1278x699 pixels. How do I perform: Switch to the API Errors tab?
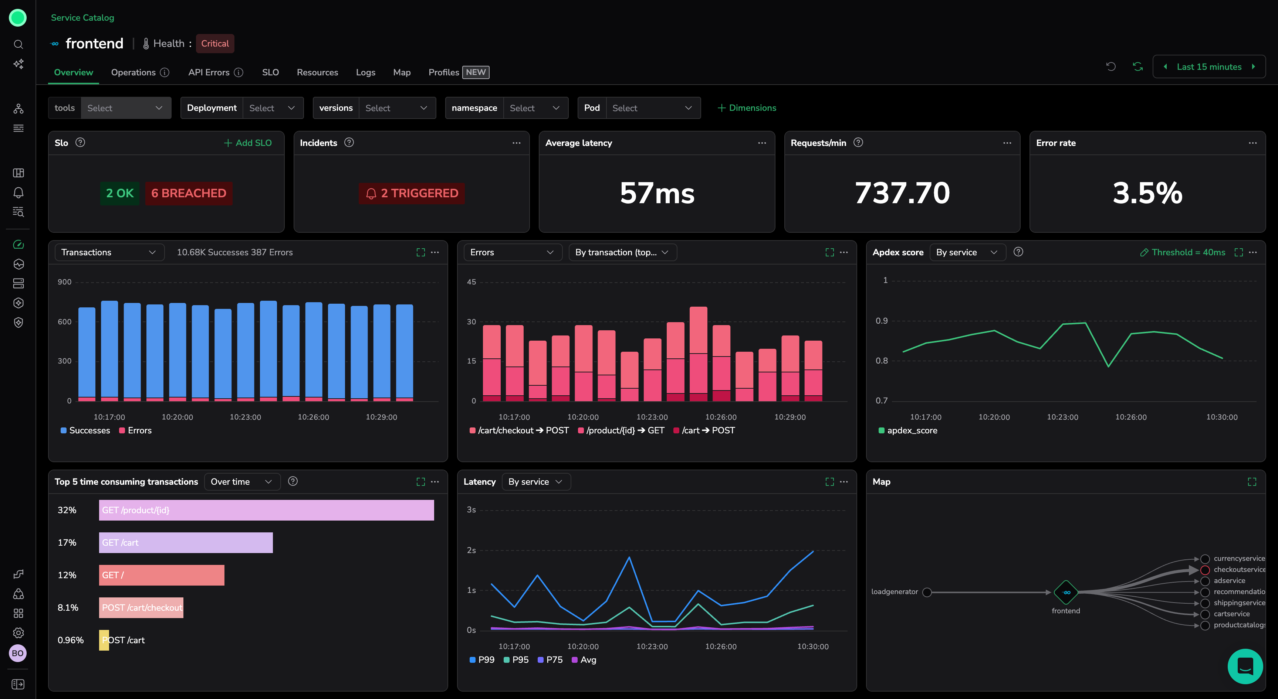point(209,72)
